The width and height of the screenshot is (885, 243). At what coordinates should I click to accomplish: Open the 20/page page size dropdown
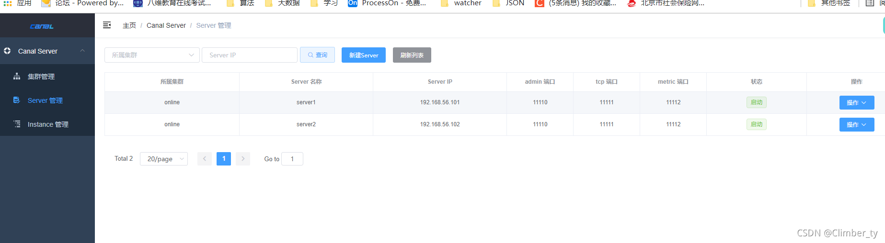coord(163,159)
